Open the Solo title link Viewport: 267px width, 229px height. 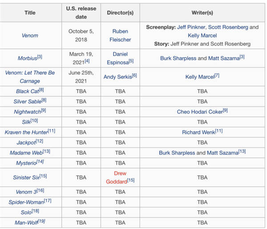pos(26,213)
